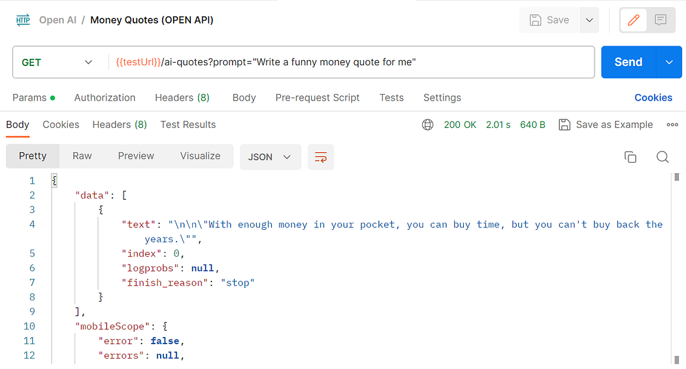This screenshot has width=686, height=369.
Task: Click the 640 B response size
Action: tap(532, 125)
